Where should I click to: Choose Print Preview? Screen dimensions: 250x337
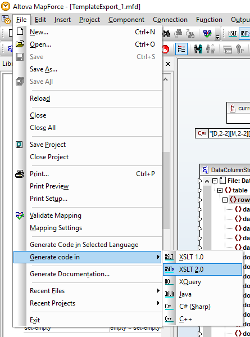[x=87, y=186]
